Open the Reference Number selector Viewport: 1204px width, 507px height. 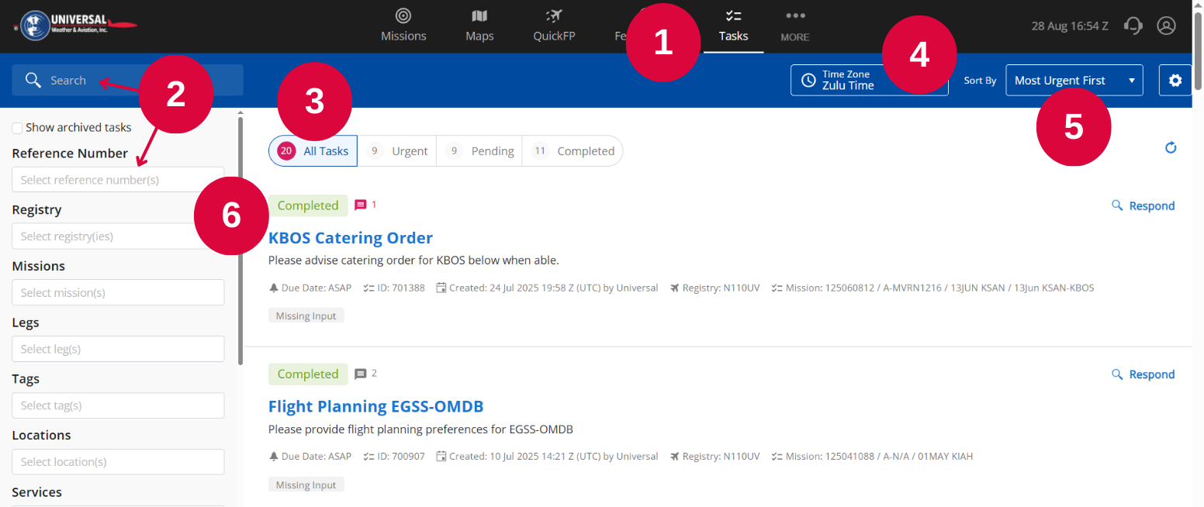tap(118, 180)
